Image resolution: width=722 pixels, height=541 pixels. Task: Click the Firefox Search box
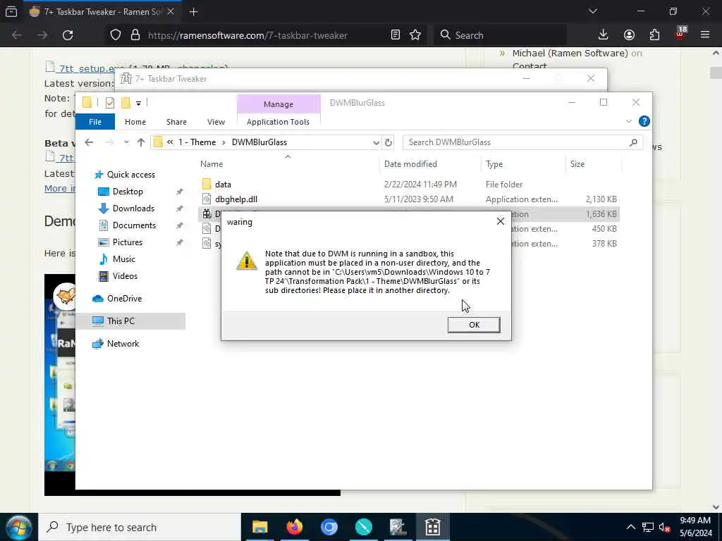pos(501,35)
